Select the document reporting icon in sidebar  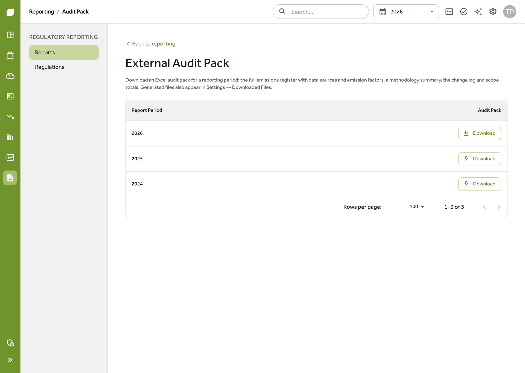10,178
